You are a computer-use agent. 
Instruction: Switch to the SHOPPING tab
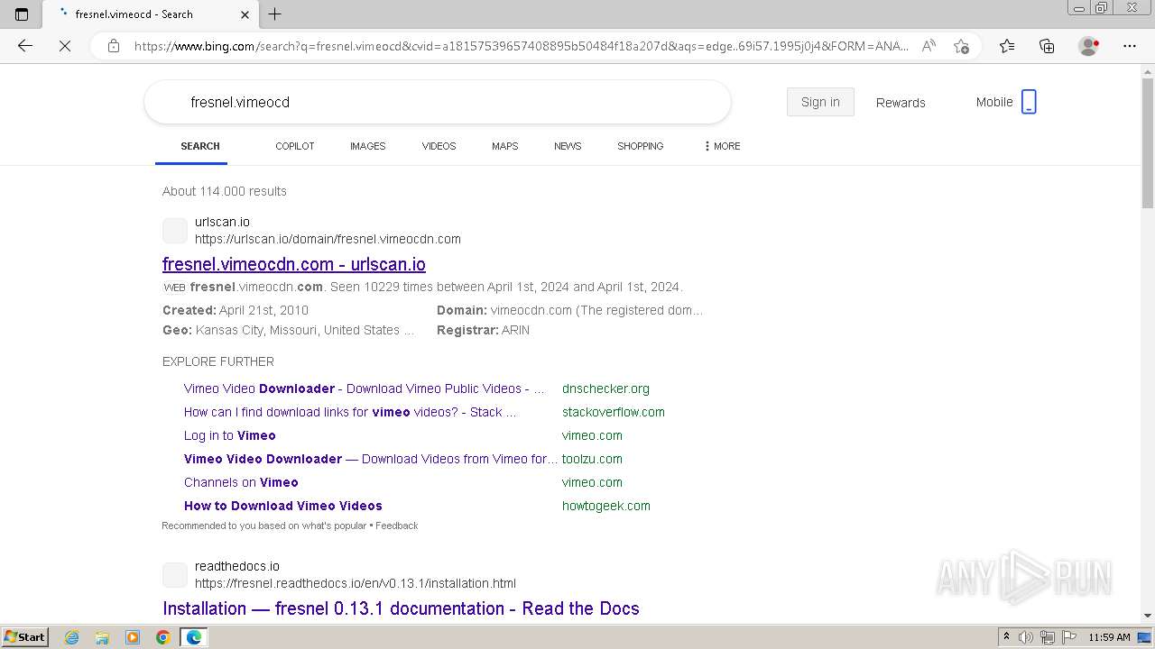click(641, 146)
